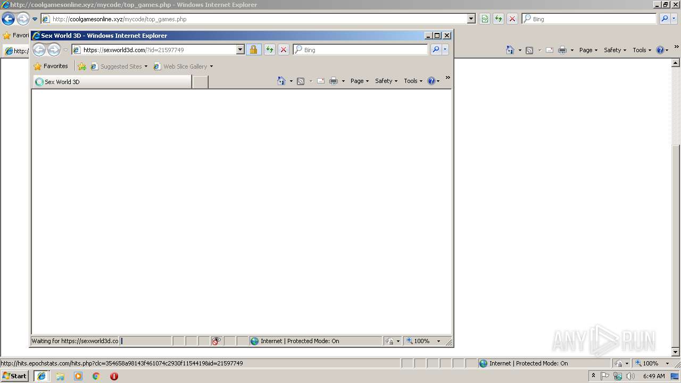Viewport: 681px width, 383px height.
Task: Select the Sex World 3D tab
Action: point(112,82)
